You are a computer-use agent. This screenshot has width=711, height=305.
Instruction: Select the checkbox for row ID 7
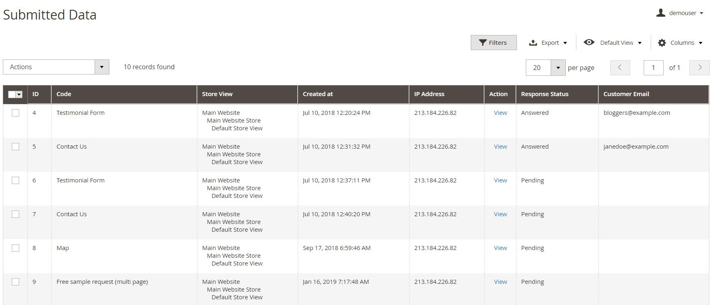pyautogui.click(x=16, y=214)
